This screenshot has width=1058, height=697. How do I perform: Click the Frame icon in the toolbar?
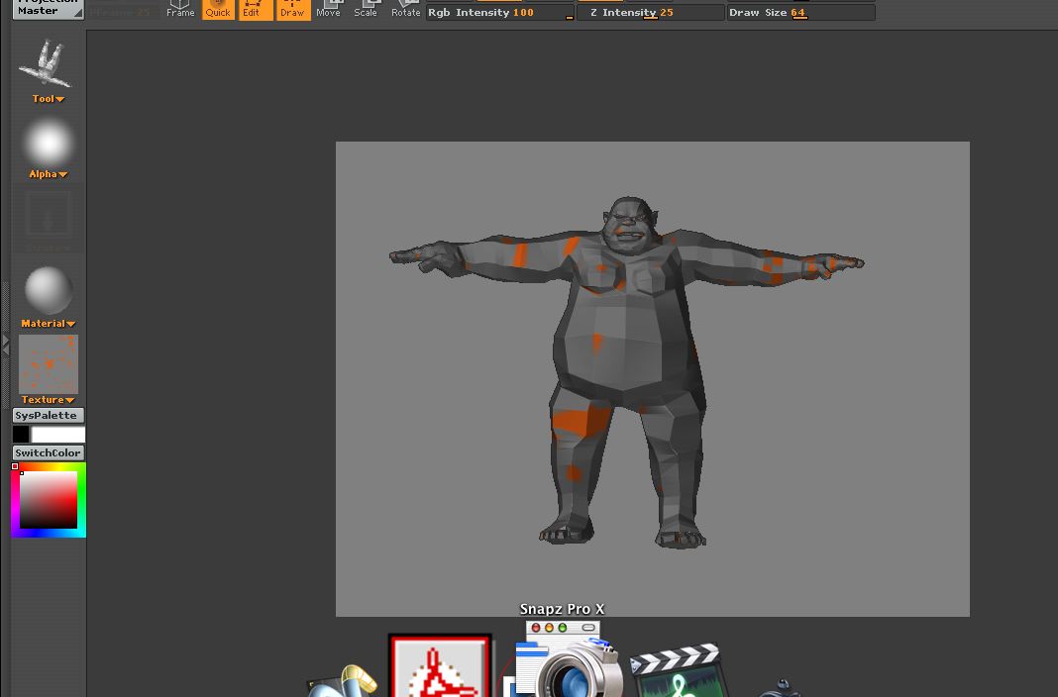[179, 9]
